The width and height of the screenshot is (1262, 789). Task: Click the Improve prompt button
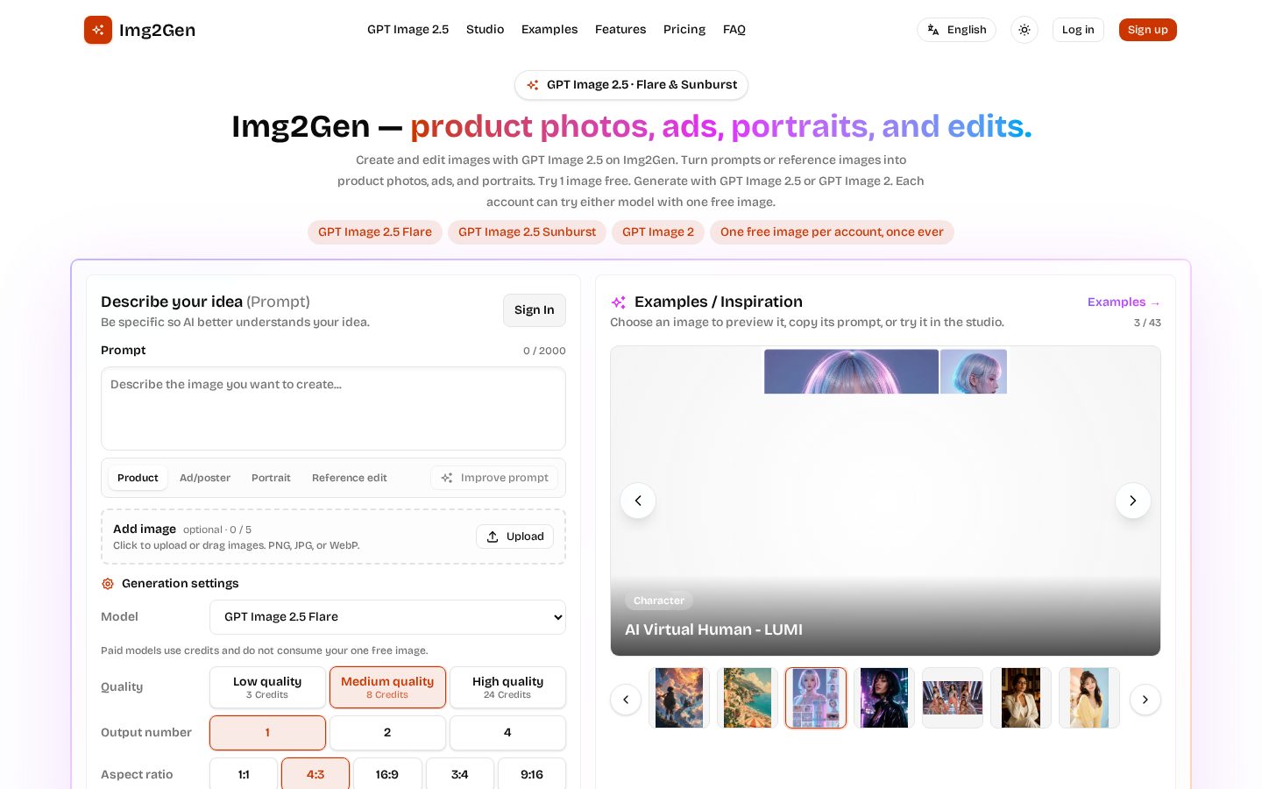coord(494,478)
